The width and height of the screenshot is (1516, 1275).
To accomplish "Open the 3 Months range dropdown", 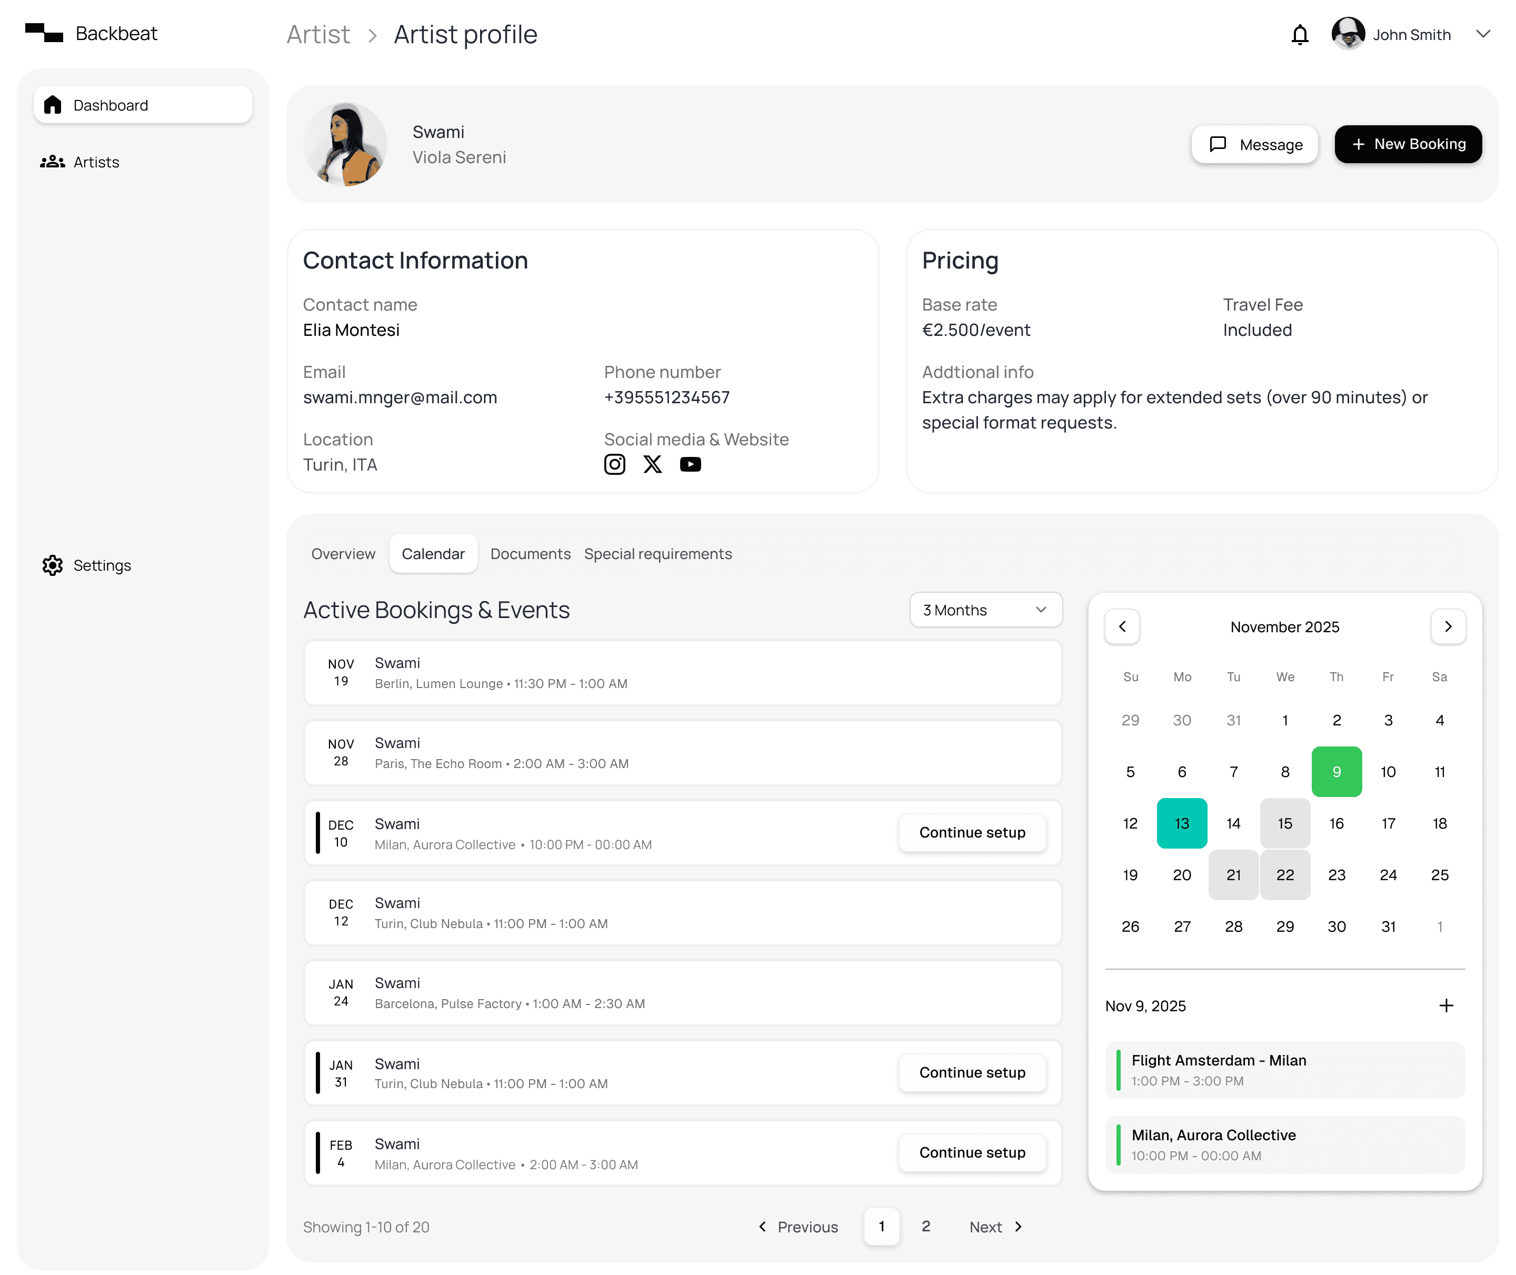I will click(x=985, y=610).
